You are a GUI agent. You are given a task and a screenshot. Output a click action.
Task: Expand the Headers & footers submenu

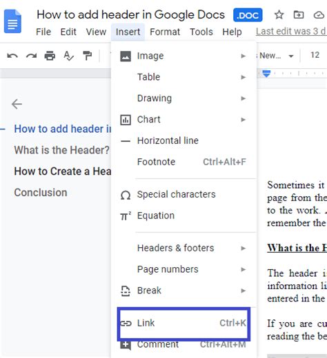[x=184, y=248]
